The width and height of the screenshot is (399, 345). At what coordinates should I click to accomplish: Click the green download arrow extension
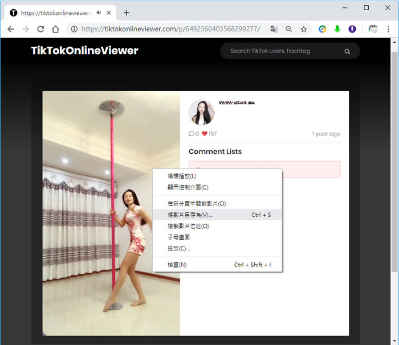337,29
